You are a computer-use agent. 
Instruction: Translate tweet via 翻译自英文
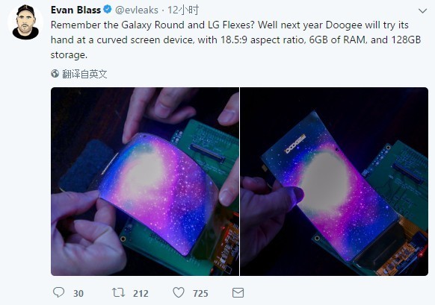[84, 74]
